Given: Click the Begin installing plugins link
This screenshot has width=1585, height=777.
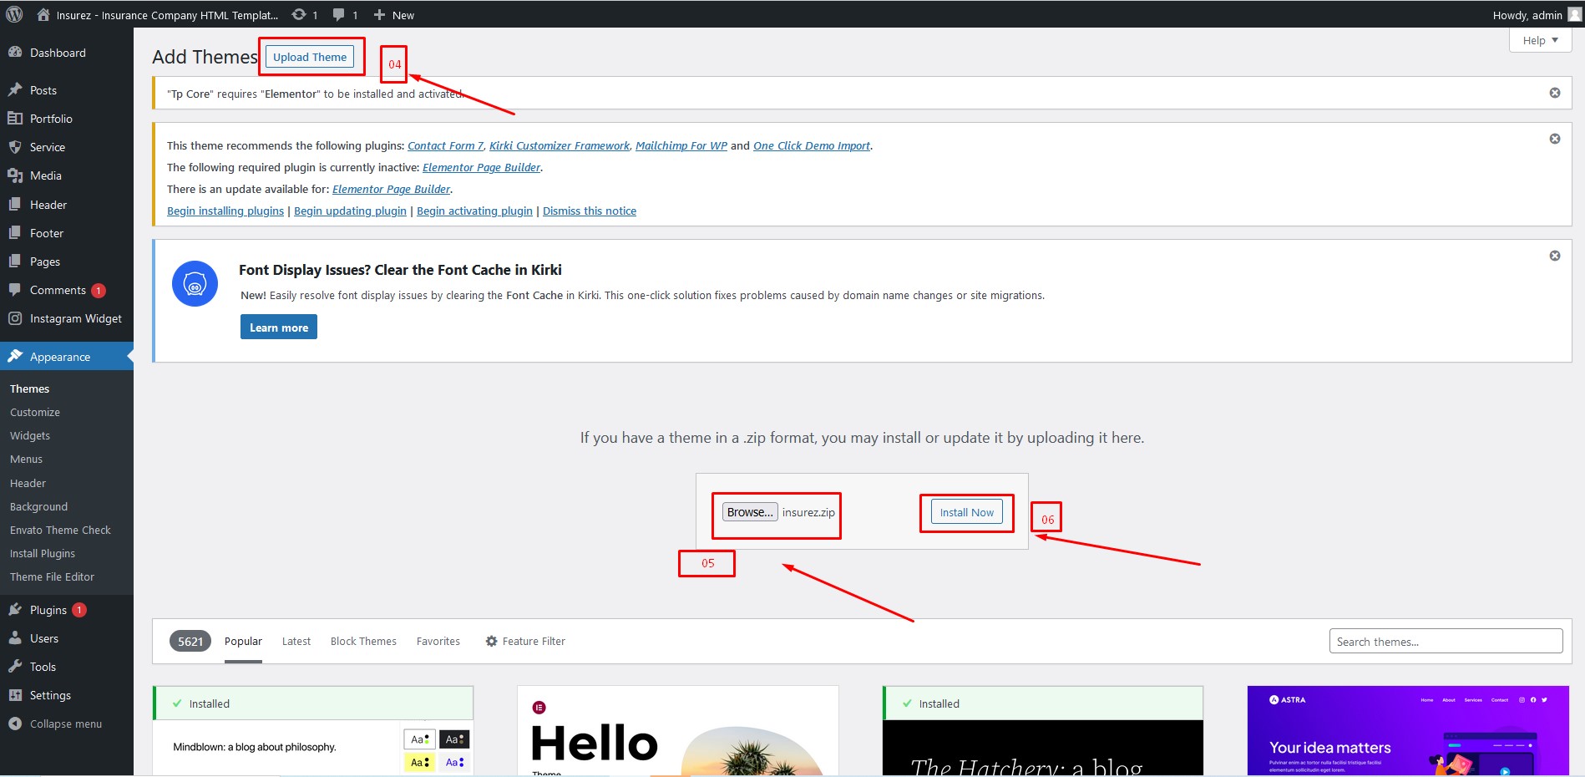Looking at the screenshot, I should click(x=225, y=211).
